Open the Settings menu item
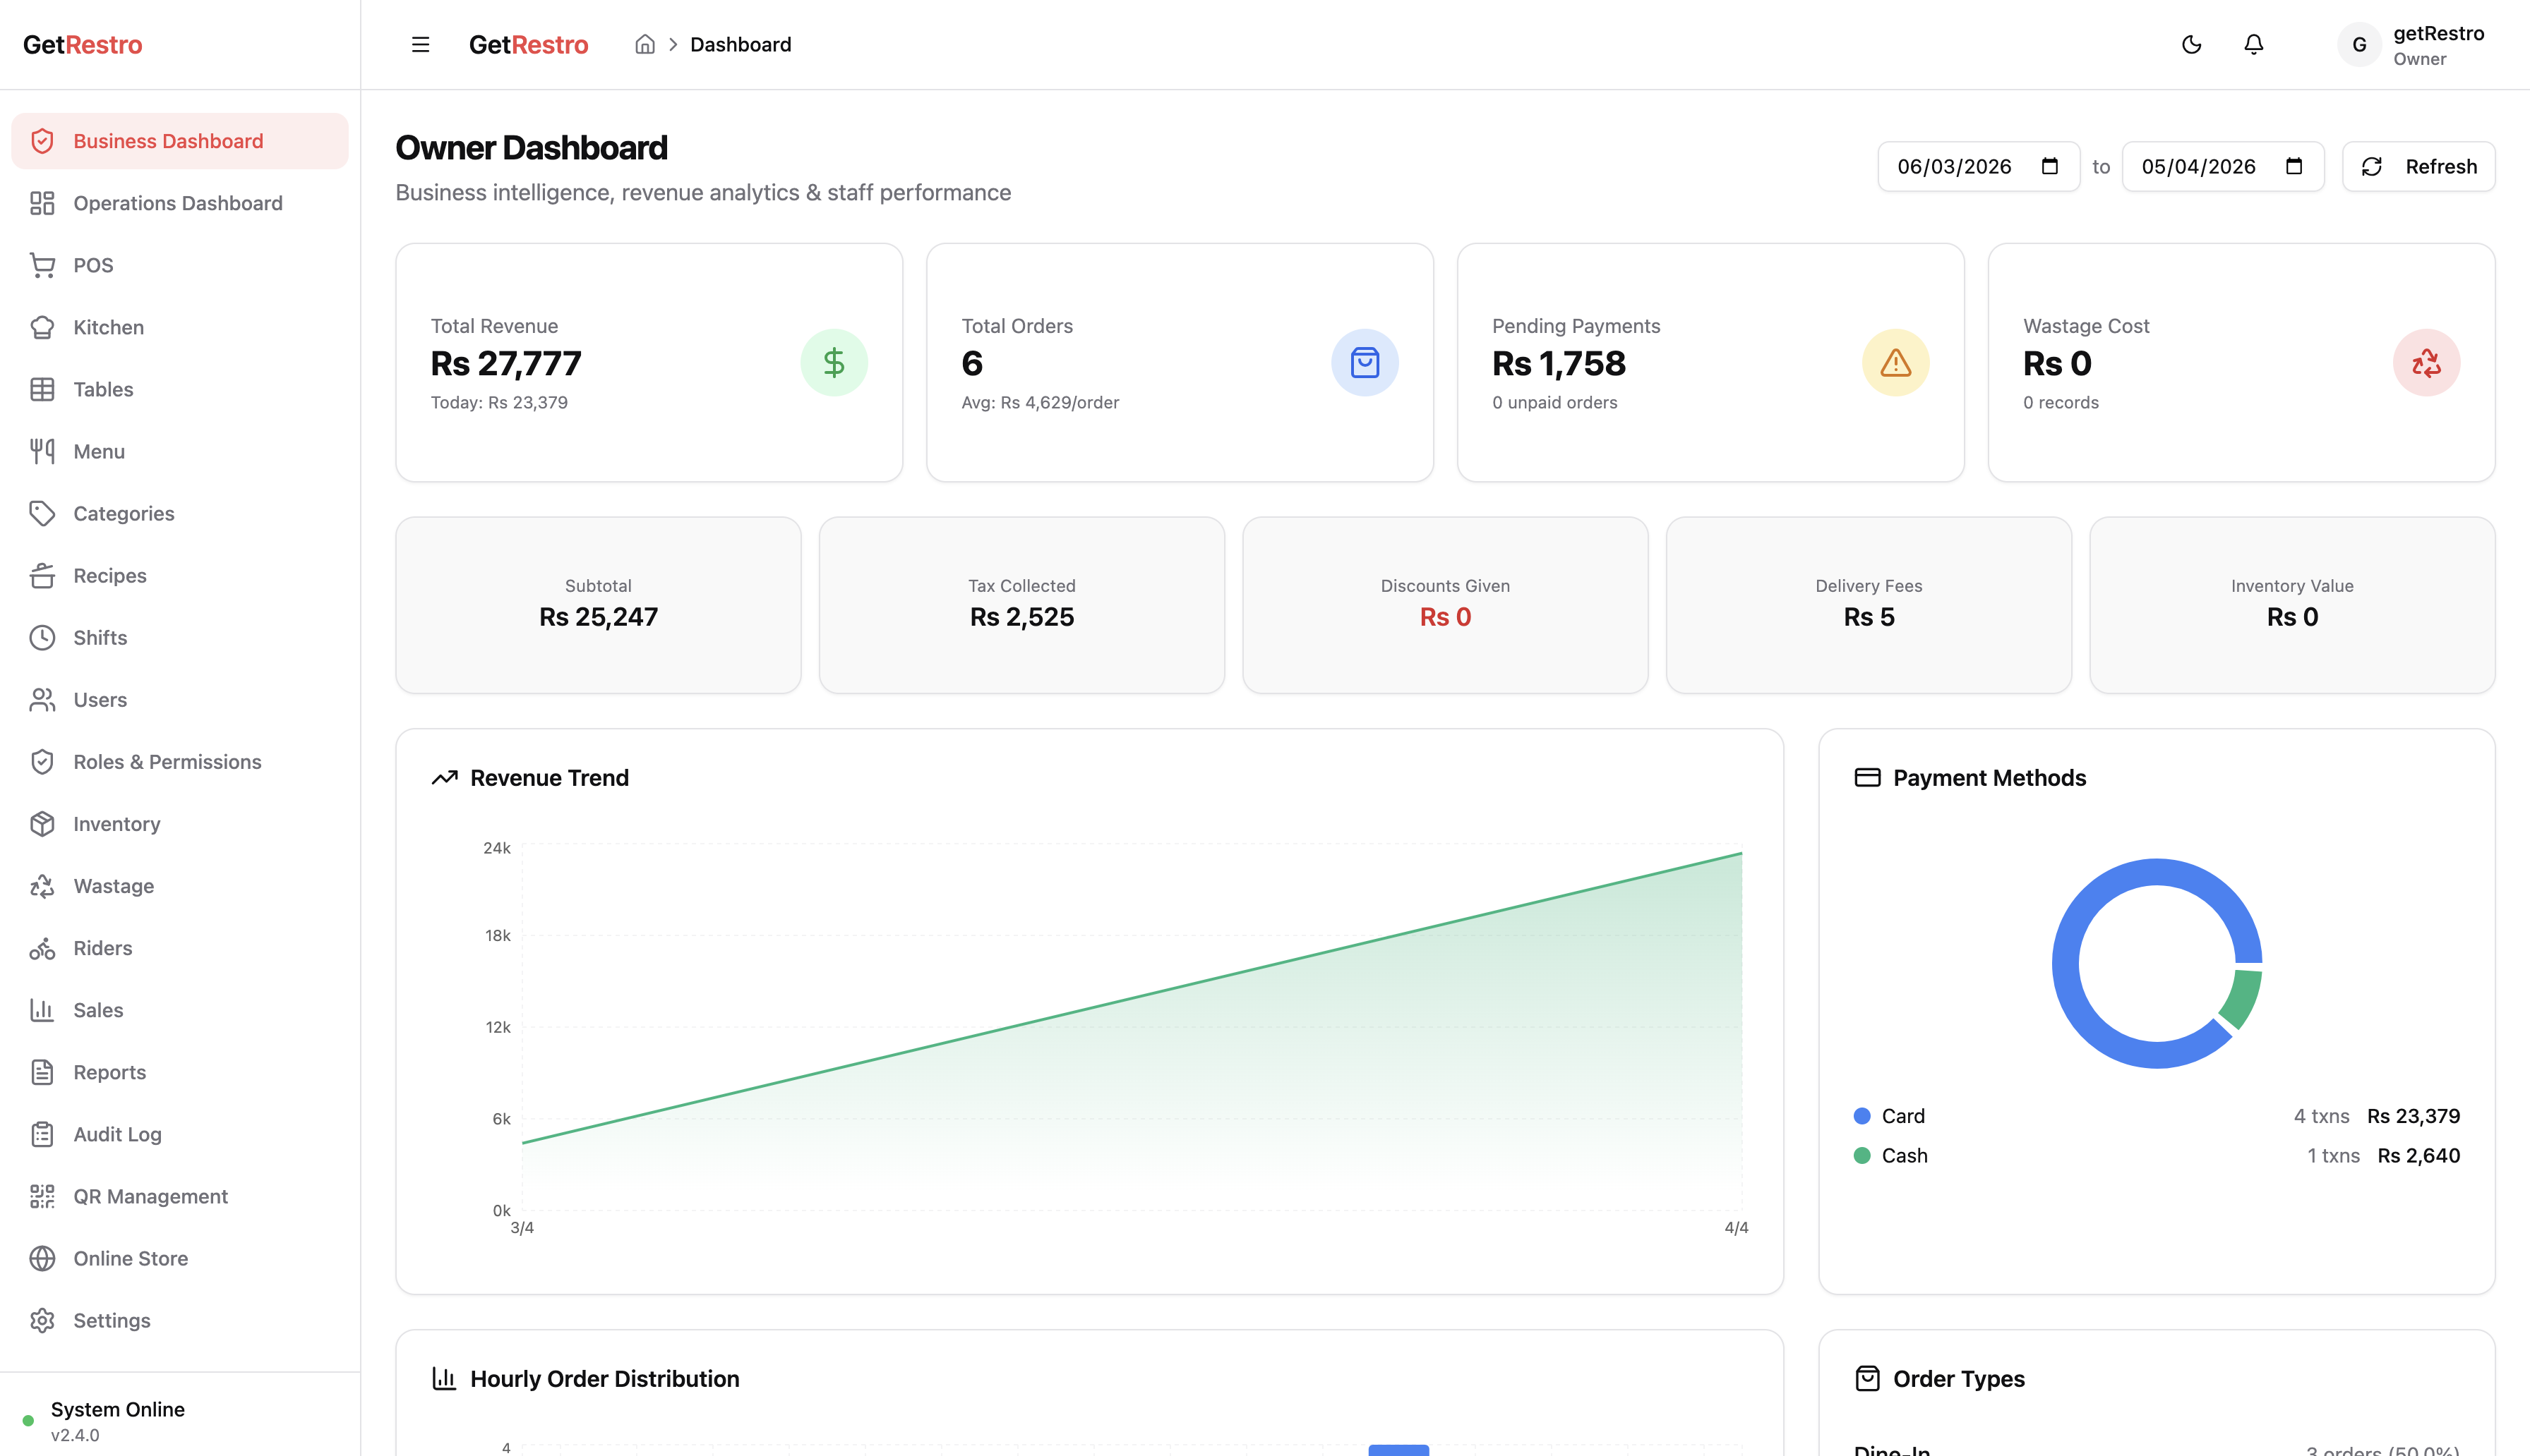The image size is (2530, 1456). coord(111,1320)
